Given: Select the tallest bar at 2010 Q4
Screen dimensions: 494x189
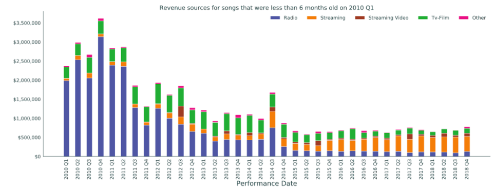Looking at the screenshot, I should coord(101,87).
